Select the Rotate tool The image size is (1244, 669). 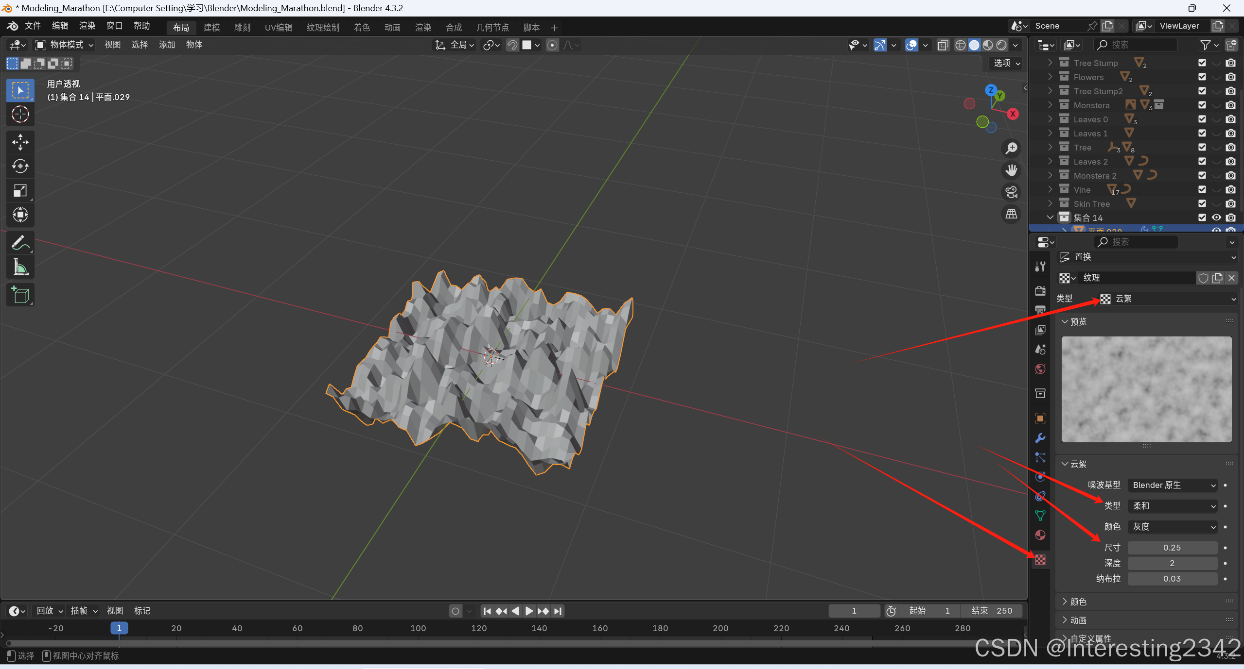pyautogui.click(x=20, y=167)
